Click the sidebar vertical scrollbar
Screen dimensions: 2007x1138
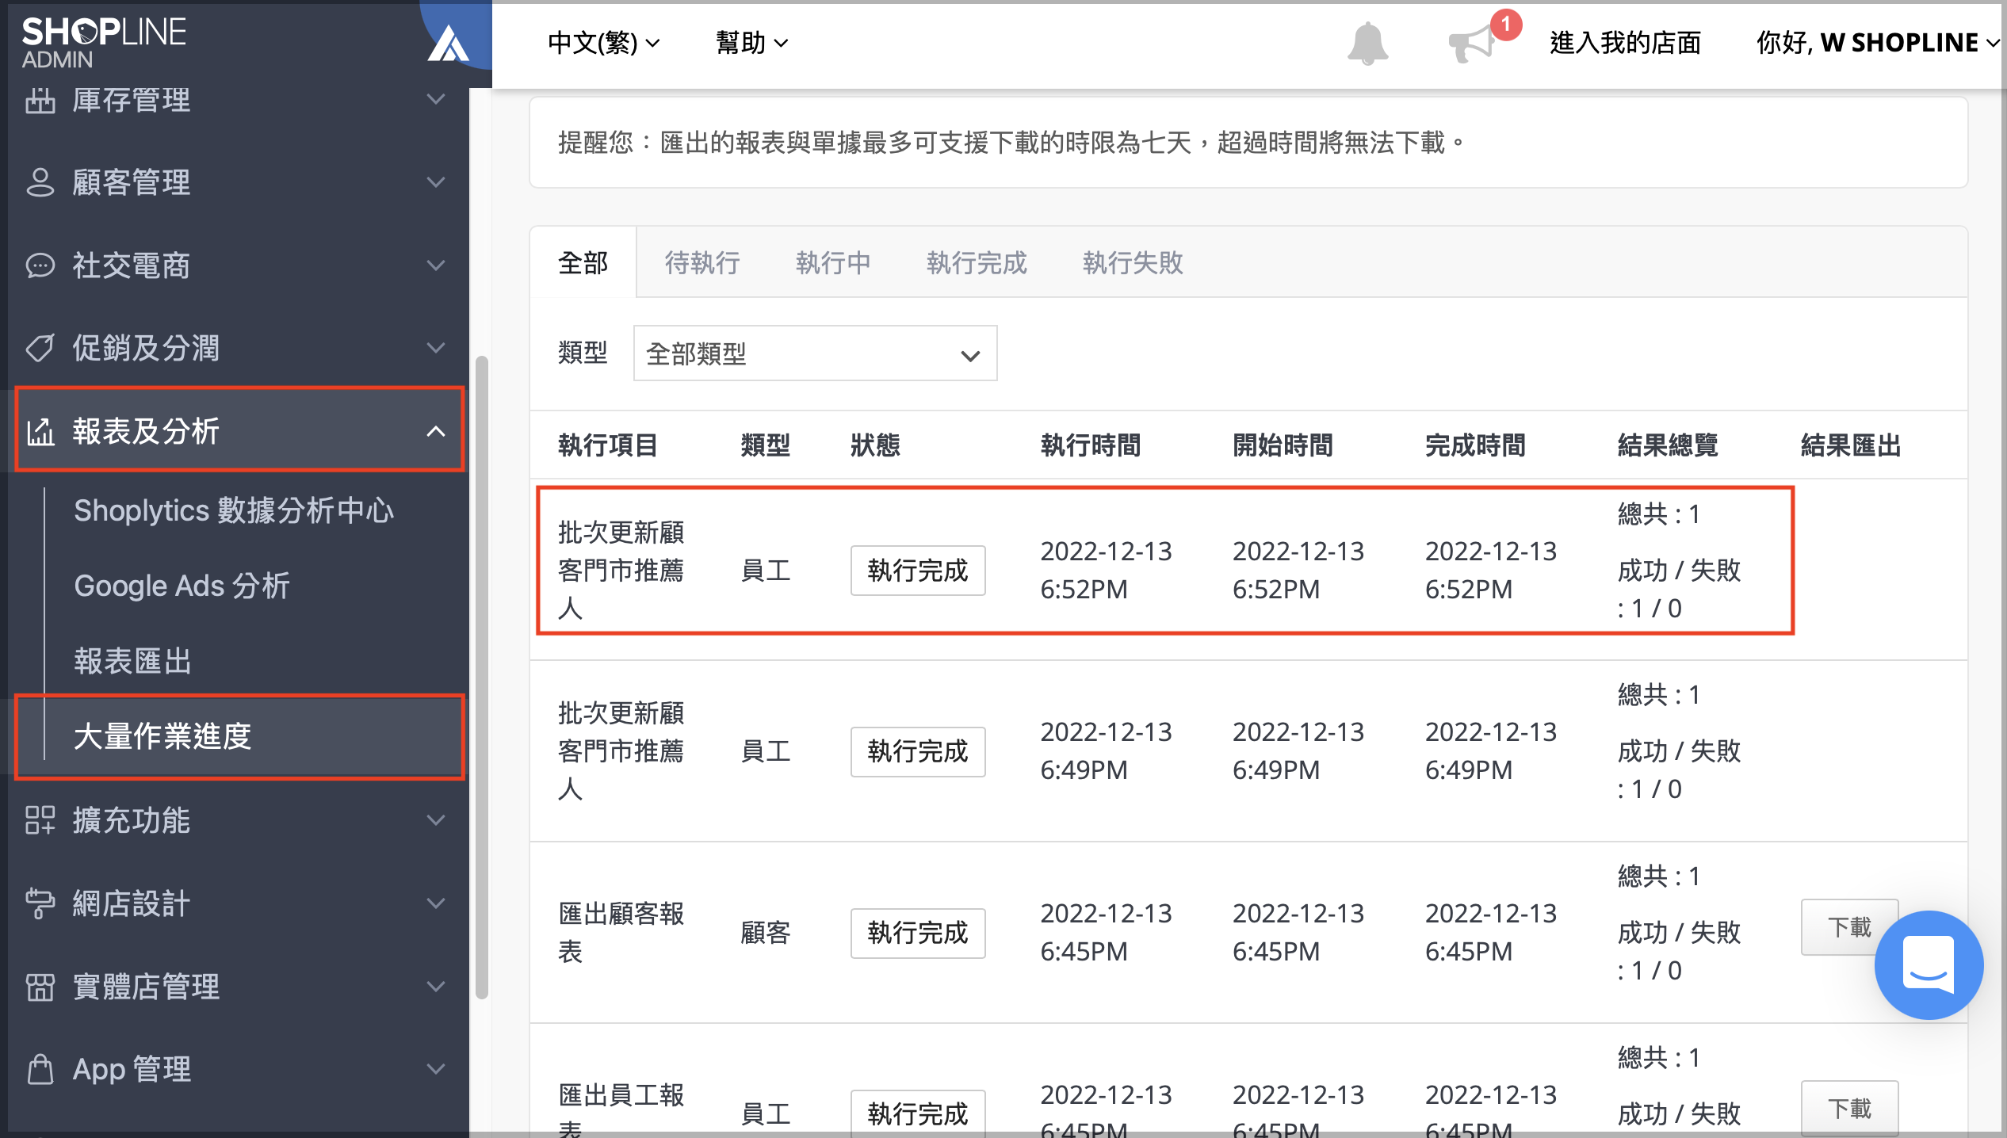481,678
